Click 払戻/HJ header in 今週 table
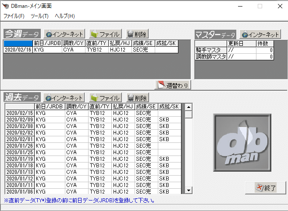The image size is (288, 211). point(120,43)
